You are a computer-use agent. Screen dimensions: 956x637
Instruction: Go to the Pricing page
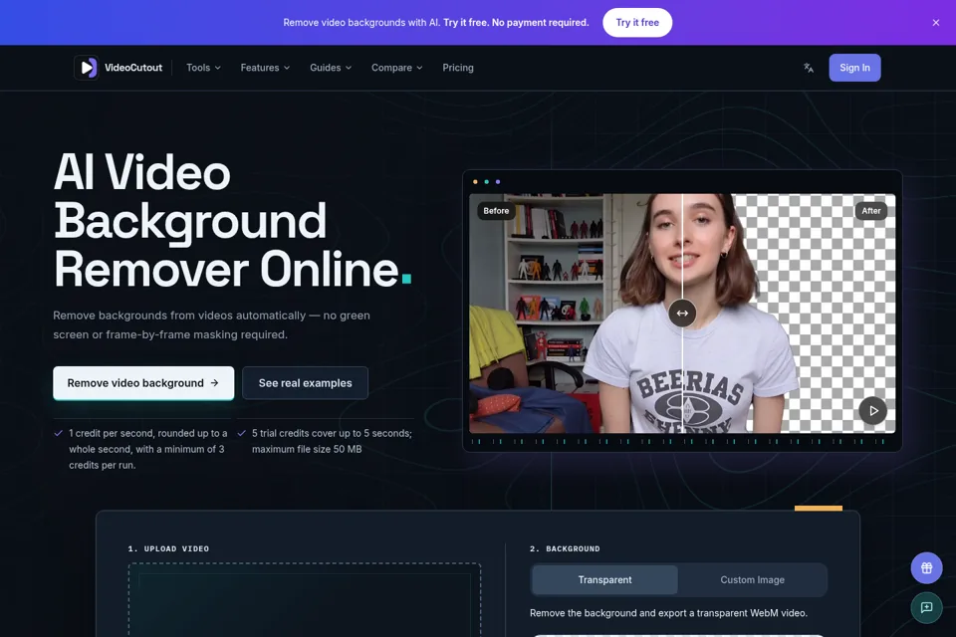click(x=458, y=68)
